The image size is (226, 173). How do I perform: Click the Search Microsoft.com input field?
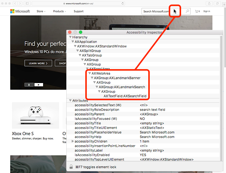click(x=156, y=11)
